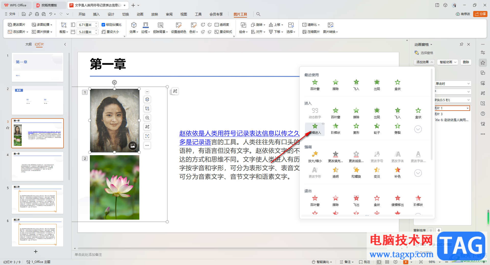Click 选择窗格 in the animation pane

(424, 53)
